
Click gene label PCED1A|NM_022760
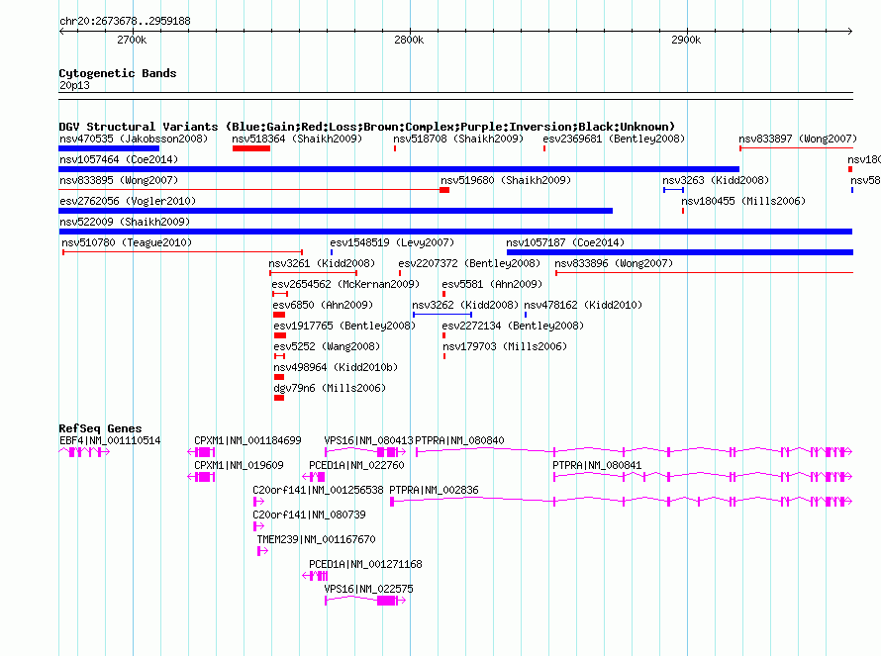356,465
